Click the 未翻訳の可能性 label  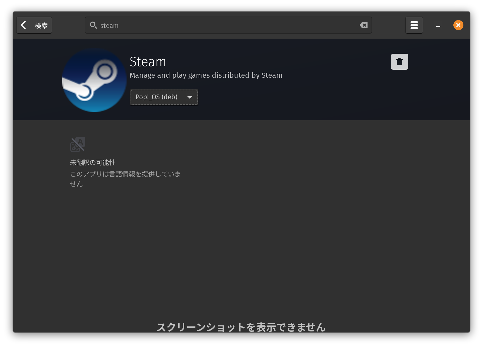point(93,162)
